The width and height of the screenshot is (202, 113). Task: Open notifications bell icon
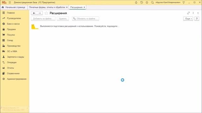tap(136, 3)
